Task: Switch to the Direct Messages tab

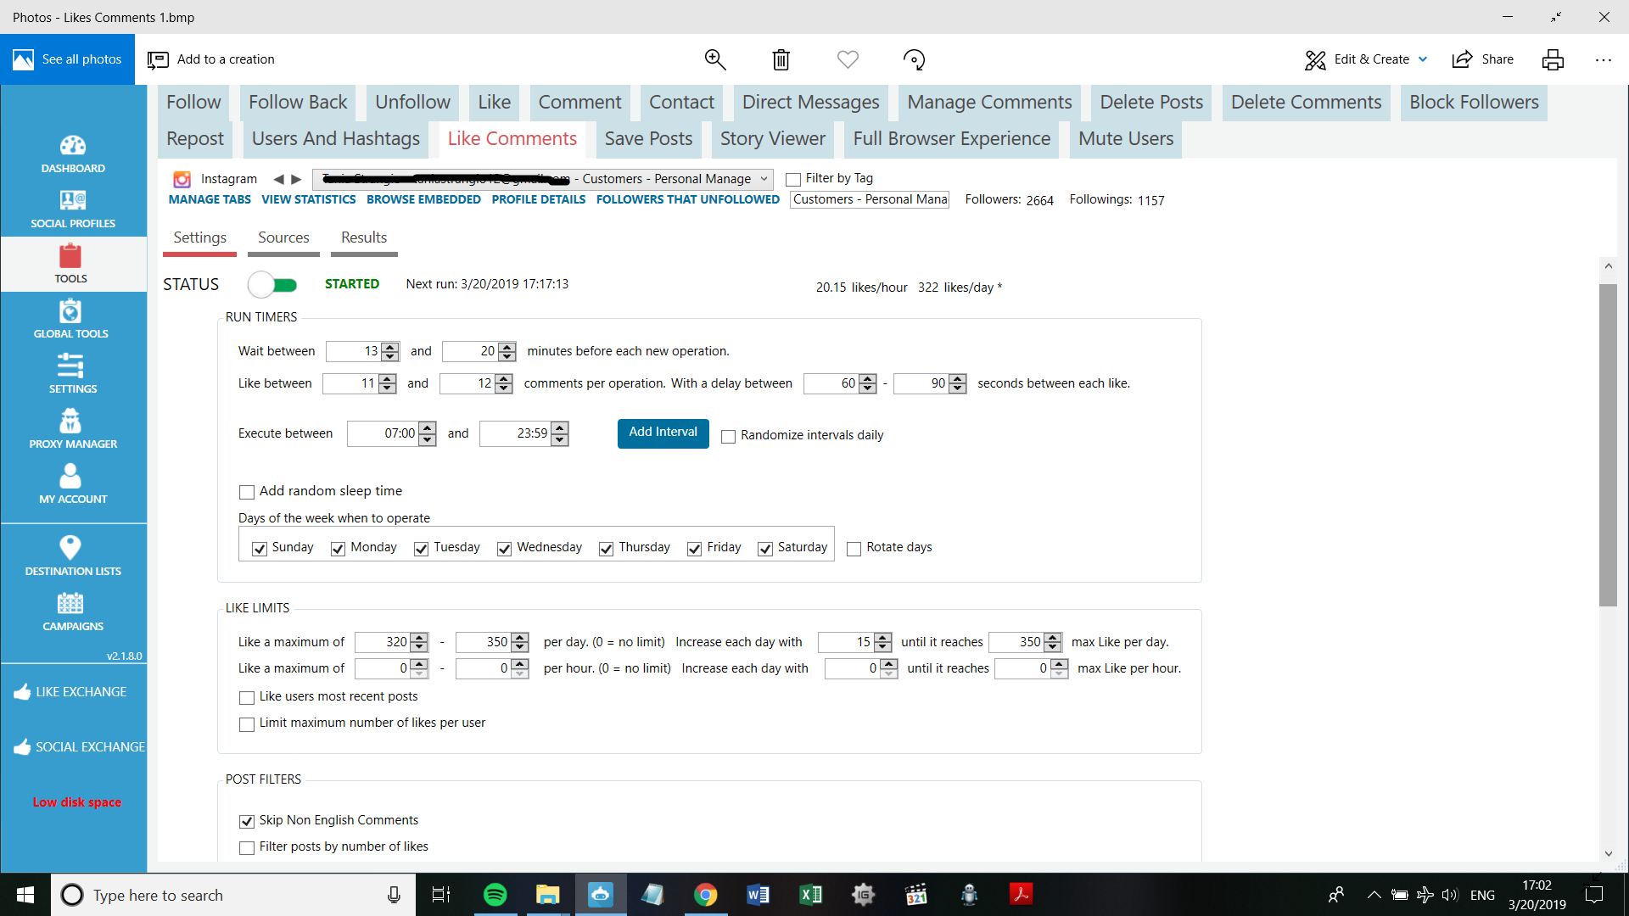Action: (x=810, y=103)
